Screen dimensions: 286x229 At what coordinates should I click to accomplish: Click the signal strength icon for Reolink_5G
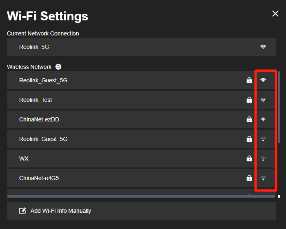click(263, 47)
